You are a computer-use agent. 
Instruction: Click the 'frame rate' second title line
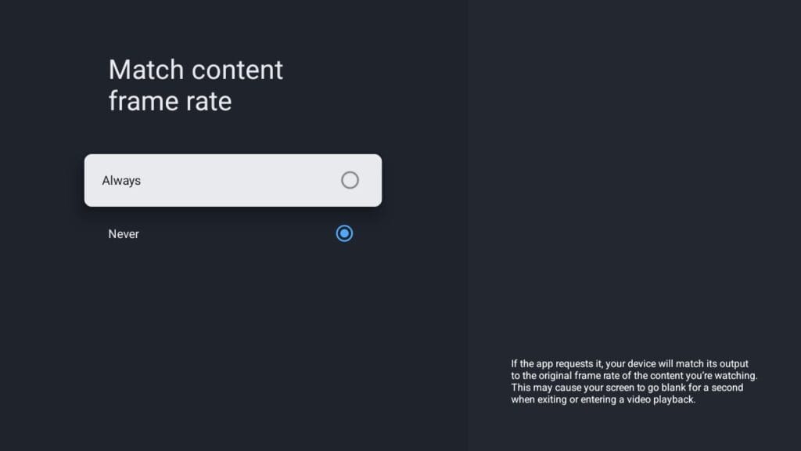[170, 101]
